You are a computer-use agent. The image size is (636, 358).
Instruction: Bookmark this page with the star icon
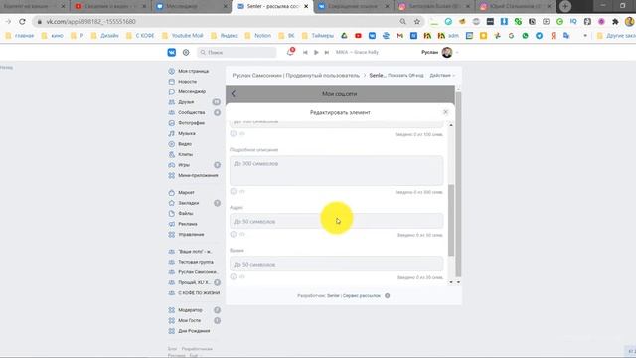point(417,22)
